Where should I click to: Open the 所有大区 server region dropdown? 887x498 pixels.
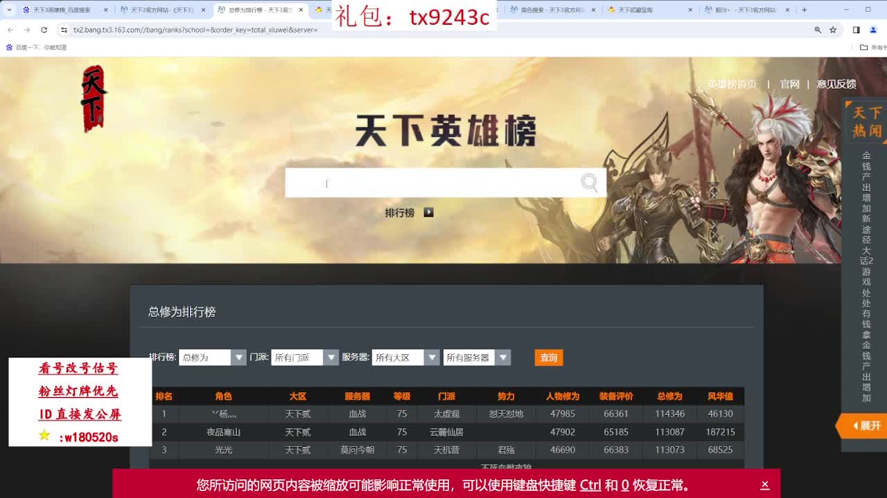click(405, 358)
